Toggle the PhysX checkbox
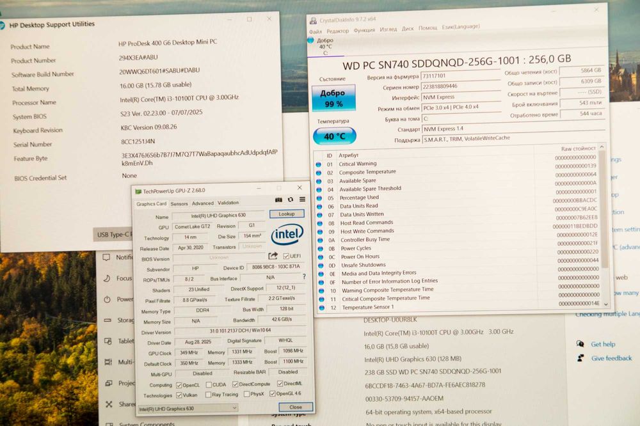Viewport: 640px width, 426px height. tap(246, 394)
